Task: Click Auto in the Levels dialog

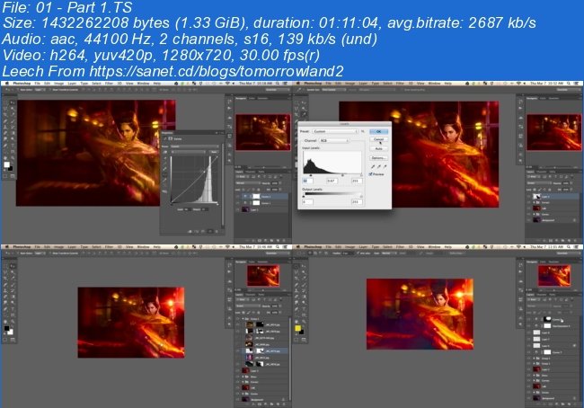Action: (379, 148)
